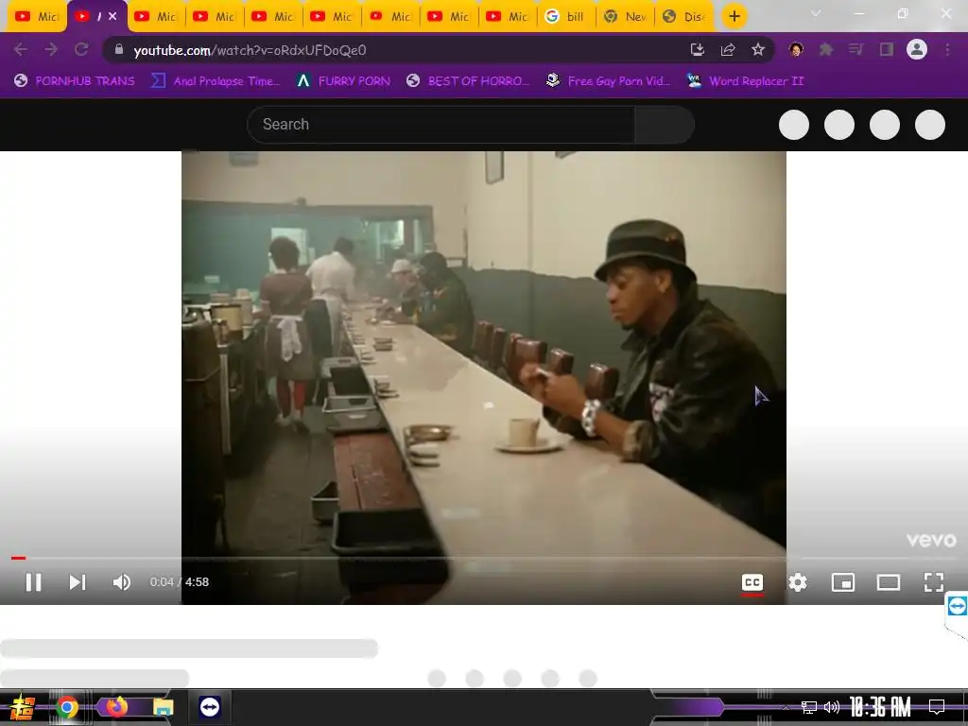Toggle the browser side panel

pyautogui.click(x=887, y=49)
